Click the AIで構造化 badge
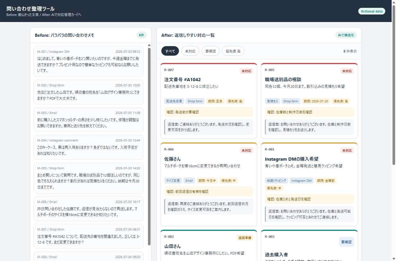The height and width of the screenshot is (261, 396). pos(346,35)
